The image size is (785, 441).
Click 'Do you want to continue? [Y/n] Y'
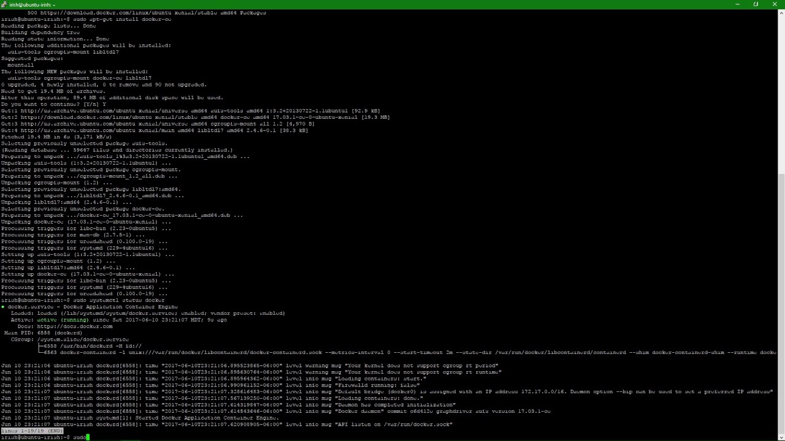(53, 104)
